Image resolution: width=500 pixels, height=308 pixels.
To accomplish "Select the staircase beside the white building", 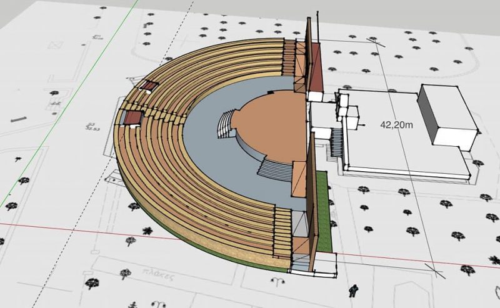I will [x=336, y=142].
